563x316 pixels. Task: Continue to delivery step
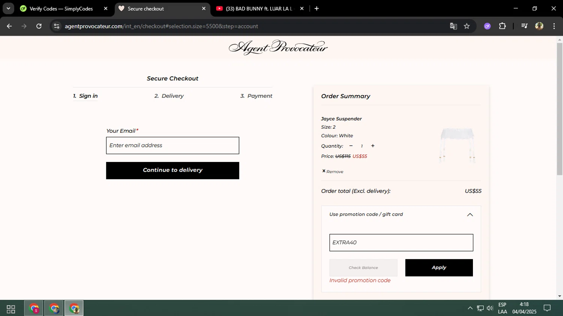click(x=173, y=171)
